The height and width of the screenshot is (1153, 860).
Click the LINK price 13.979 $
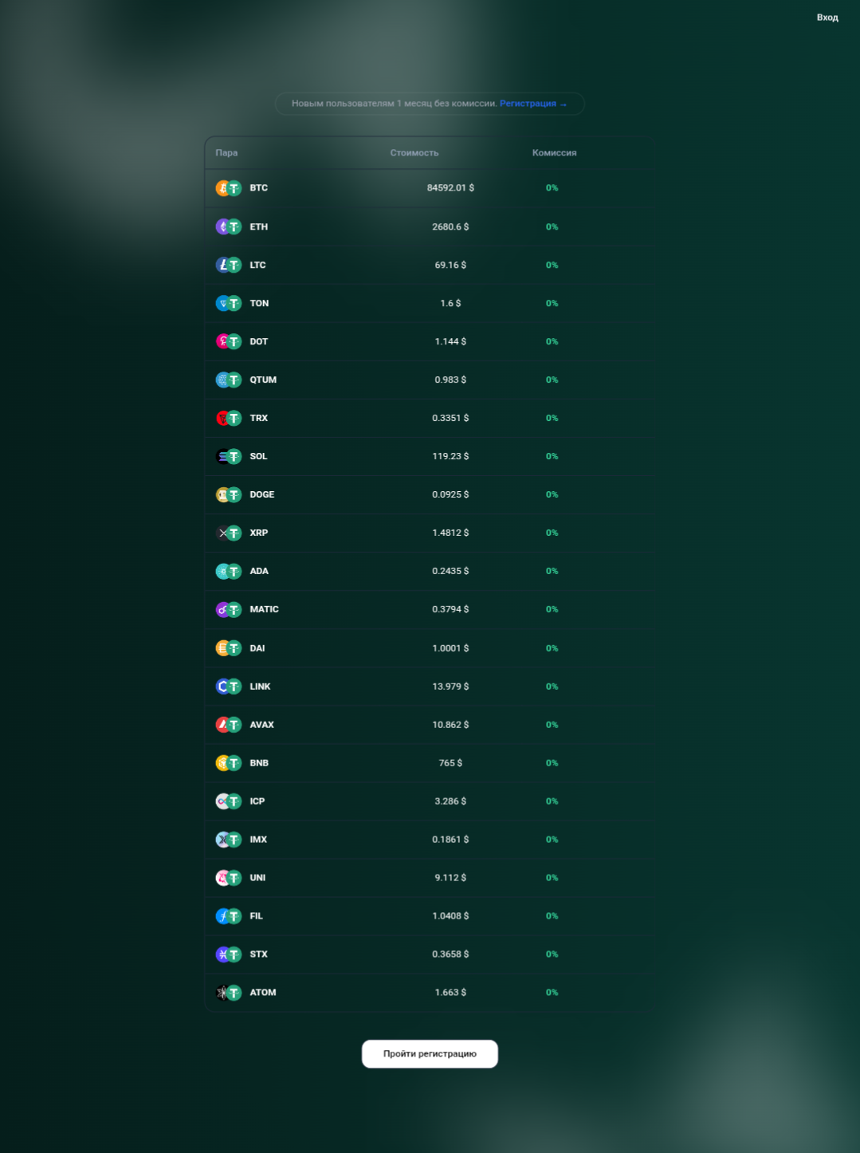450,687
